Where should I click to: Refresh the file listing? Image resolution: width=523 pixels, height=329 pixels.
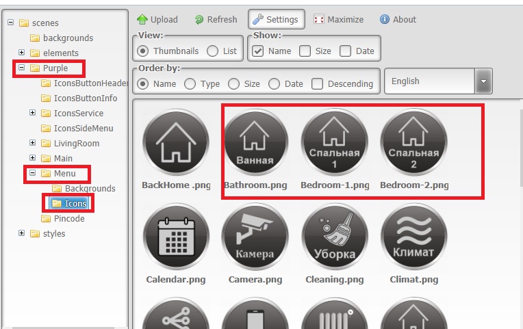pyautogui.click(x=216, y=19)
